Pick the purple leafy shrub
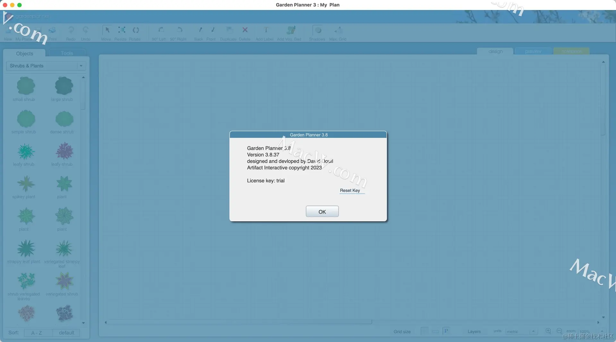 [x=64, y=151]
